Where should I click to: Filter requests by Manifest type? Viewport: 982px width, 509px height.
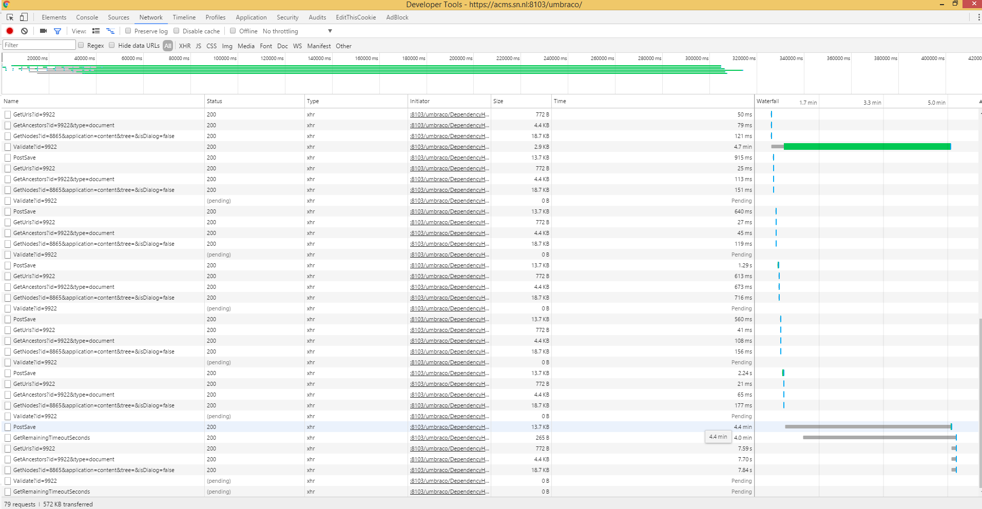click(319, 46)
